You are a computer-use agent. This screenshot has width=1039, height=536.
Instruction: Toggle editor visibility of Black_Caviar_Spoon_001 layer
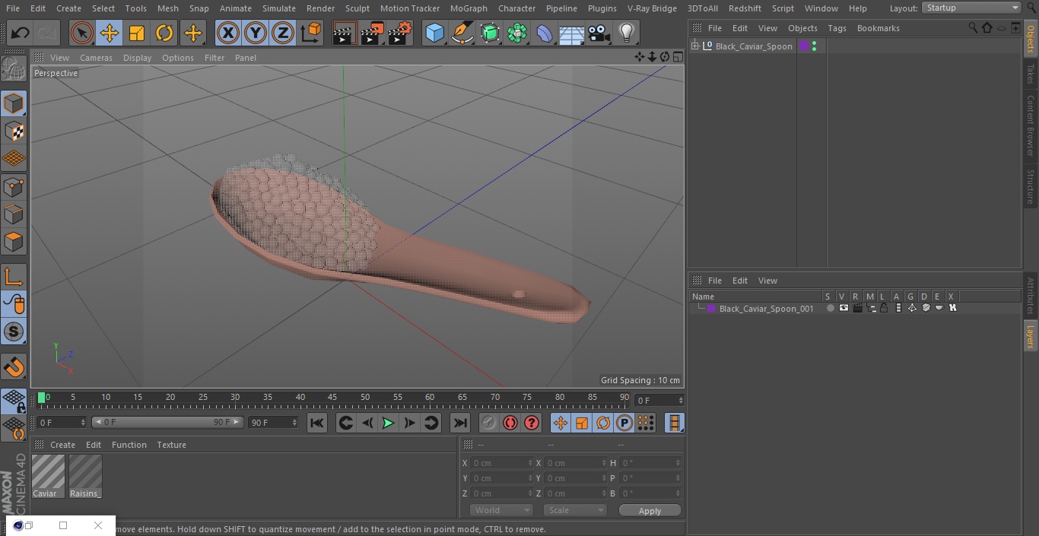point(844,308)
